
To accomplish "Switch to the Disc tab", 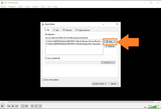I will pyautogui.click(x=56, y=30).
